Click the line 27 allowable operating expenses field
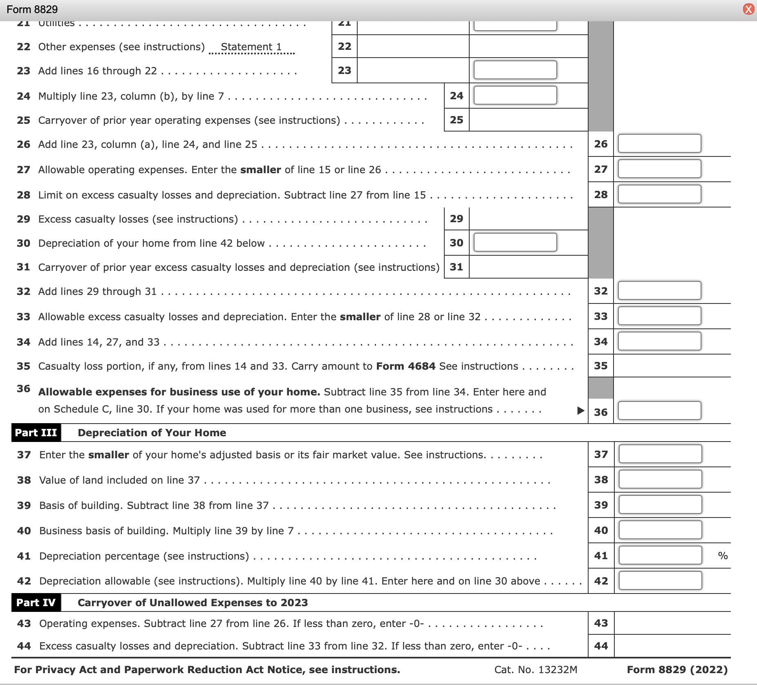This screenshot has height=685, width=757. pos(659,169)
